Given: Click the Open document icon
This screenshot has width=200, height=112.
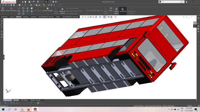Looking at the screenshot, I should coord(29,2).
